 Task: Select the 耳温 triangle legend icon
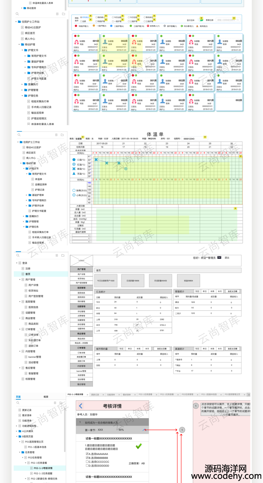(74, 174)
